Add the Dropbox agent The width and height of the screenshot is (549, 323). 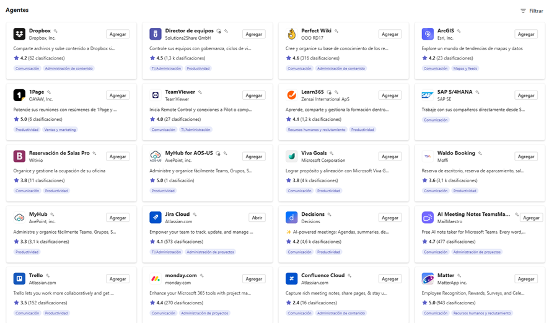coord(118,35)
